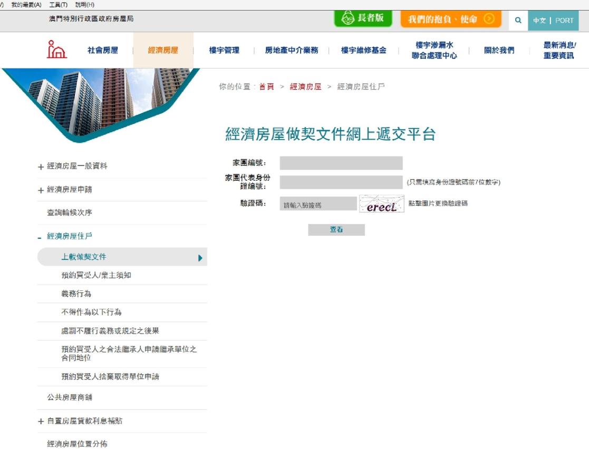This screenshot has width=589, height=449.
Task: Open 工具(T) browser menu
Action: click(x=58, y=4)
